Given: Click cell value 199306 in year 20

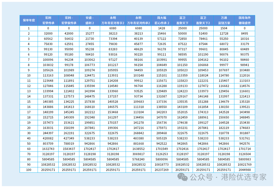Looking at the screenshot, I should click(x=113, y=128).
